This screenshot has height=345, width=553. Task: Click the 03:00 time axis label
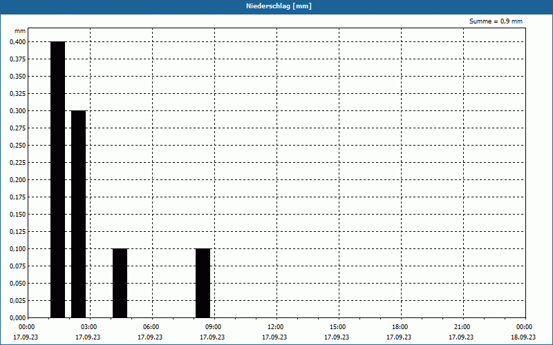pyautogui.click(x=89, y=327)
